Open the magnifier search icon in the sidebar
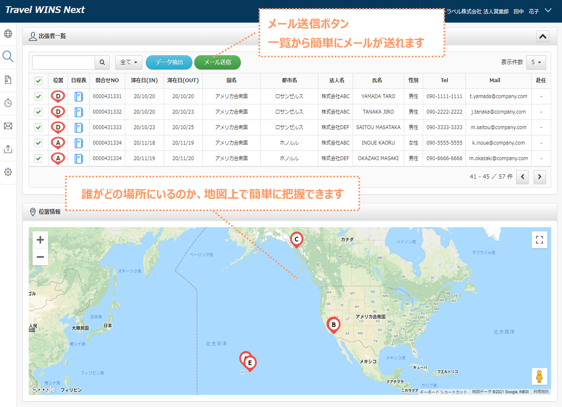The width and height of the screenshot is (562, 407). tap(8, 57)
